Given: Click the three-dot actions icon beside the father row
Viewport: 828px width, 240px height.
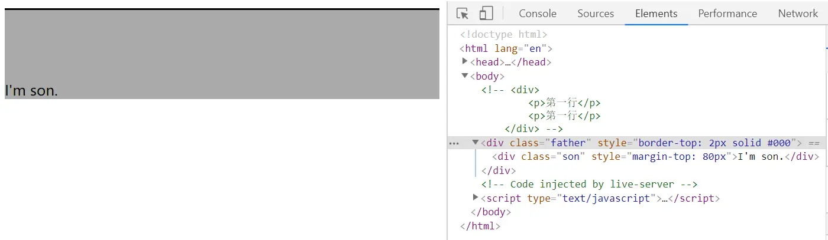Looking at the screenshot, I should click(x=454, y=143).
